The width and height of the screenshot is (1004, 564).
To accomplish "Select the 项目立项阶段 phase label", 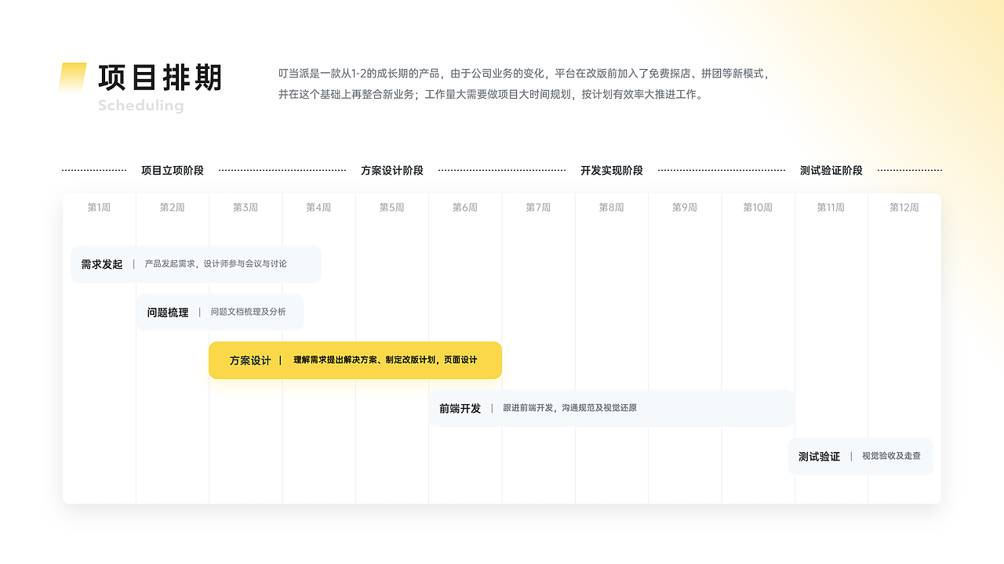I will (x=173, y=170).
